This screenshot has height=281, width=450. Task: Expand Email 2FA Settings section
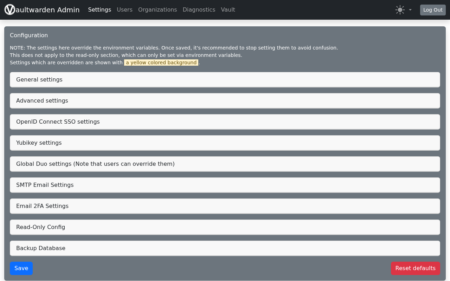pos(225,206)
